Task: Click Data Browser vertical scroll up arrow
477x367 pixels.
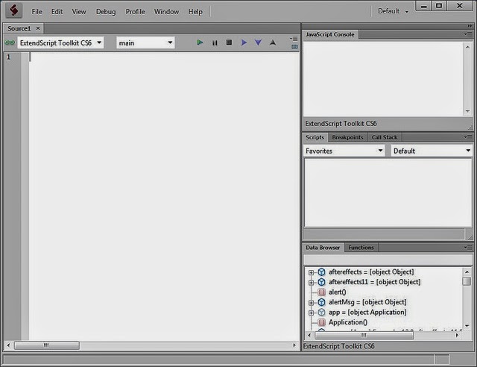Action: pyautogui.click(x=467, y=272)
